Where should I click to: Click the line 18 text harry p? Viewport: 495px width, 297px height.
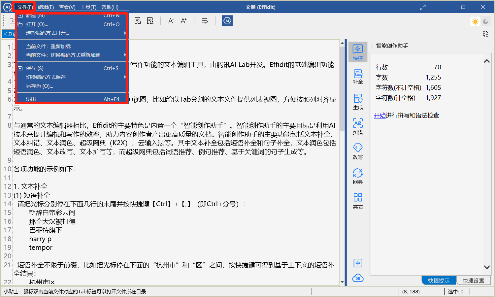40,239
